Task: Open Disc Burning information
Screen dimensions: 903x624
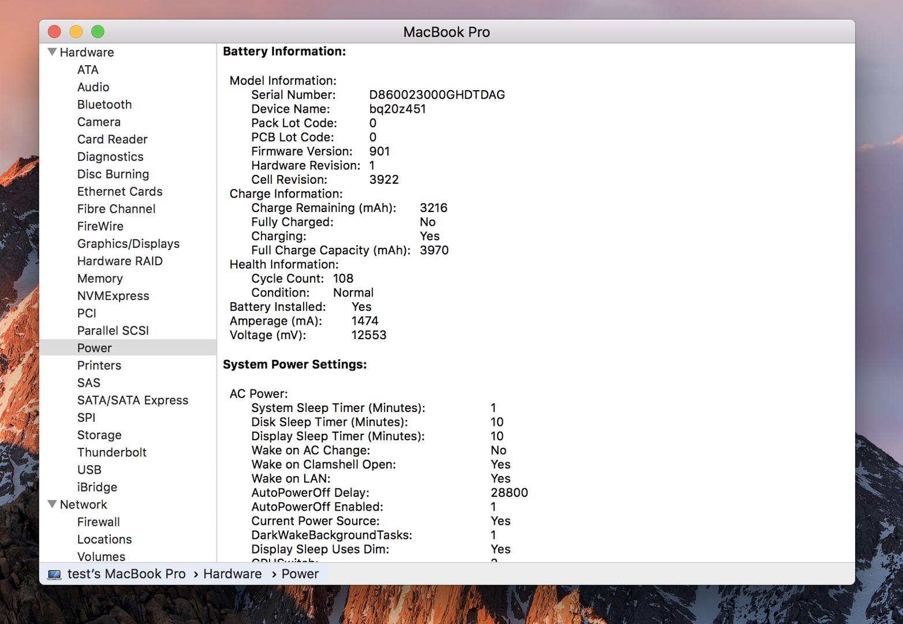Action: coord(113,174)
